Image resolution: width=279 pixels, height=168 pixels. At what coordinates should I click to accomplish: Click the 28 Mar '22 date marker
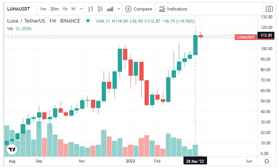(x=195, y=161)
